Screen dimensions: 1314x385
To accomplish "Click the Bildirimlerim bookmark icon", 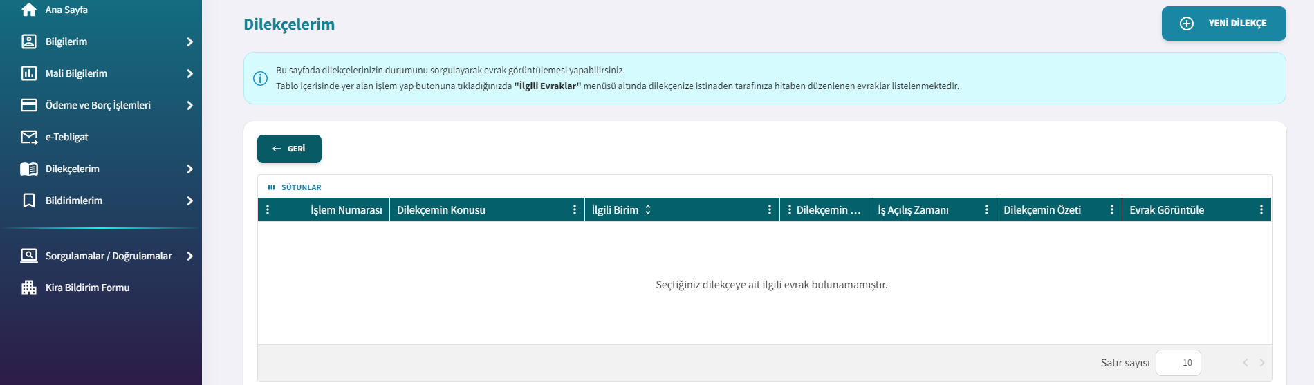I will tap(29, 200).
